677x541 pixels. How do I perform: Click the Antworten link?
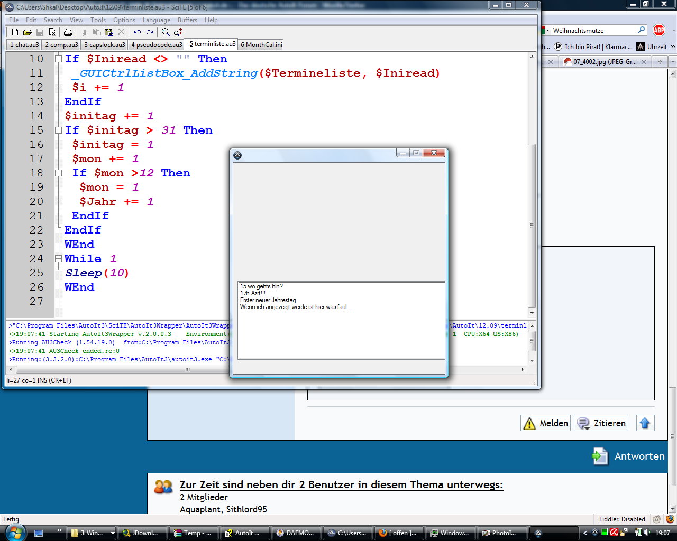click(x=639, y=456)
